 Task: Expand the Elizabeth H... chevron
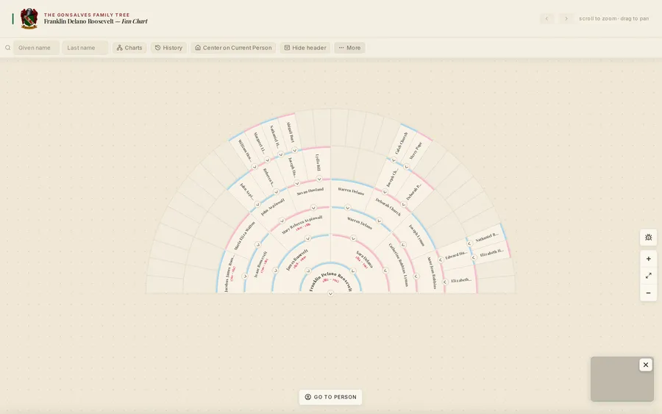[x=474, y=257]
